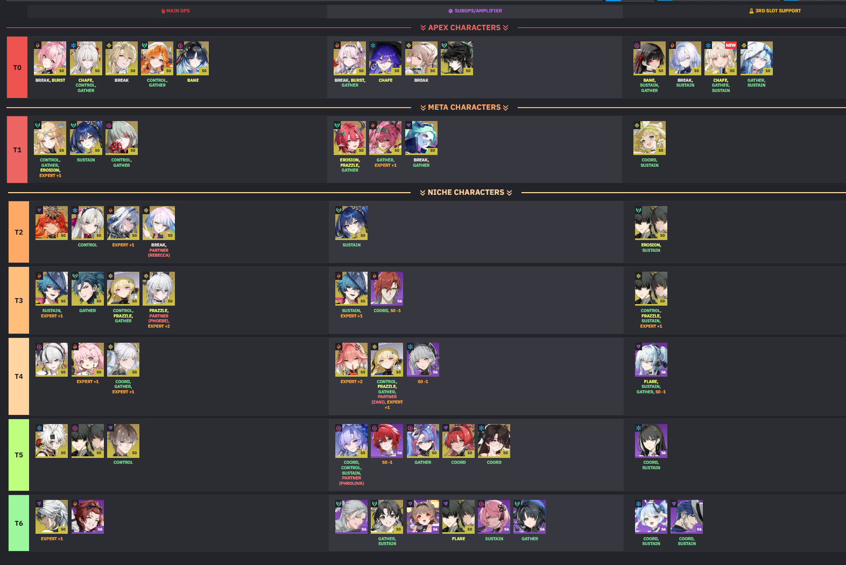Open the T0 Subdps character tagged CHAFE
The image size is (846, 565).
(x=385, y=58)
